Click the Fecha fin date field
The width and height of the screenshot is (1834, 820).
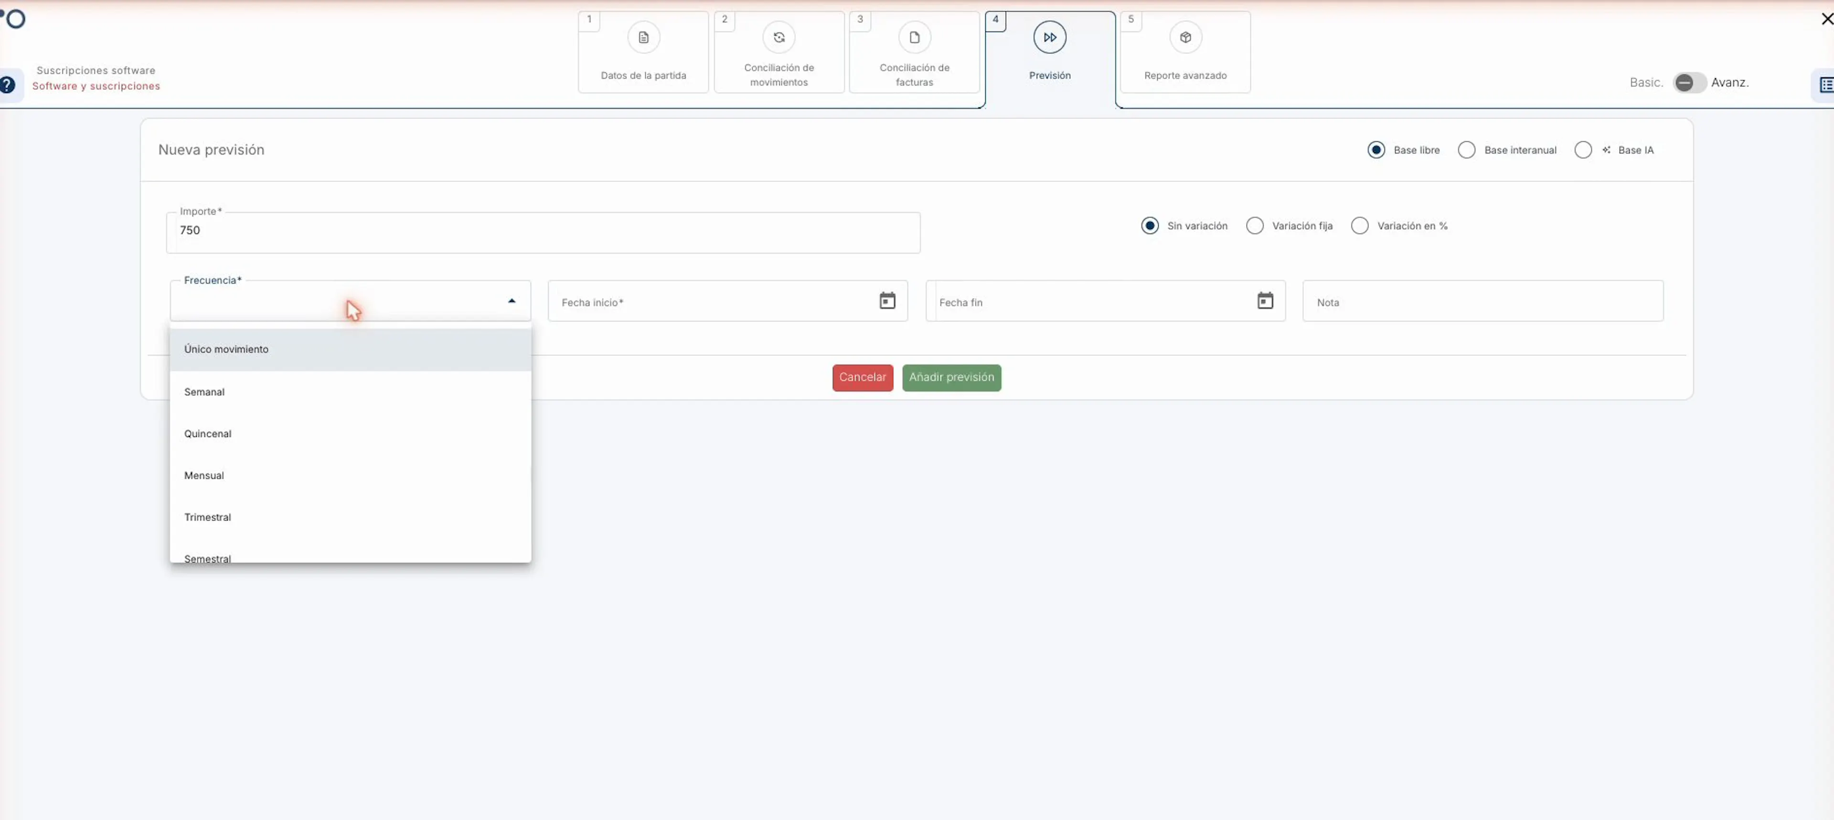[x=1105, y=302]
